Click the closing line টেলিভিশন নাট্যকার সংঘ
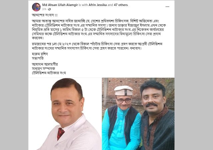 pos(49,73)
